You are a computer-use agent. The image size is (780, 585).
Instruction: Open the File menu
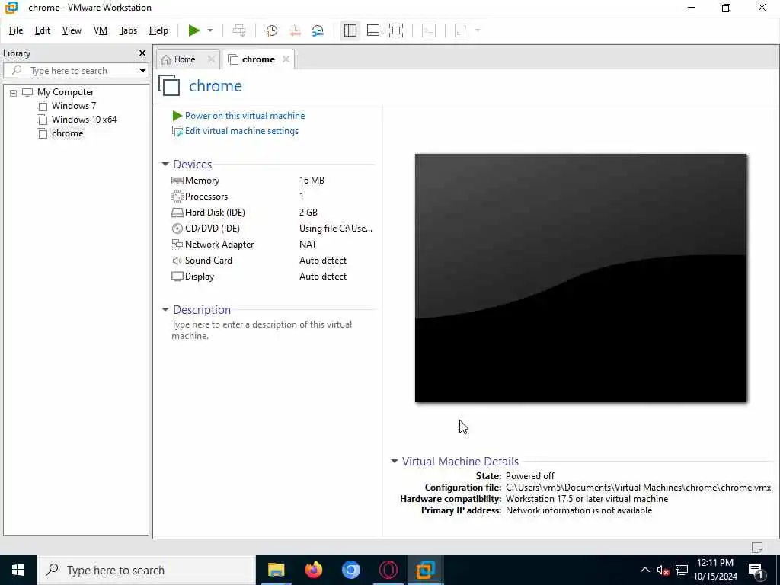coord(16,30)
